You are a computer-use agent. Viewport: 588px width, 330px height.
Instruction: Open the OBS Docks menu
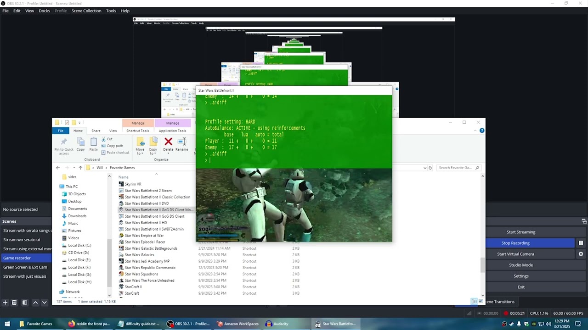(x=44, y=11)
